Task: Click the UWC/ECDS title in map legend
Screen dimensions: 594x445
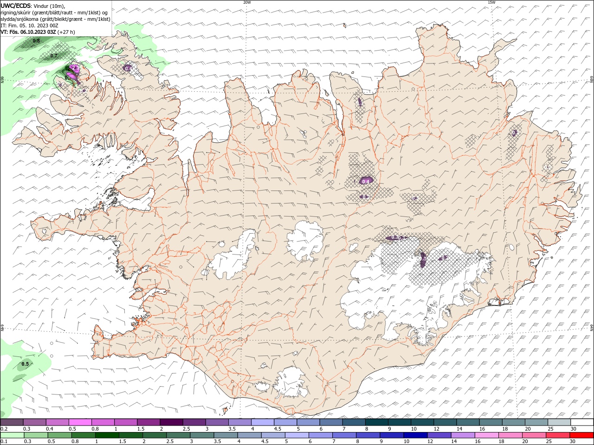Action: (16, 6)
